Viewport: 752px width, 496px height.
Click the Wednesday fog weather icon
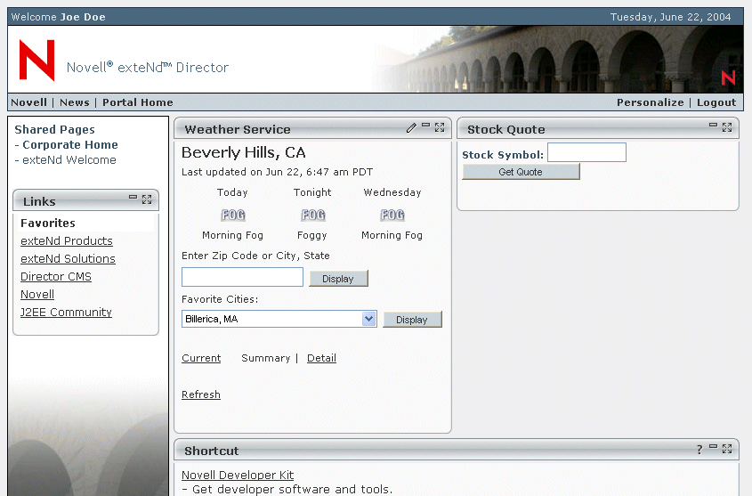point(392,215)
